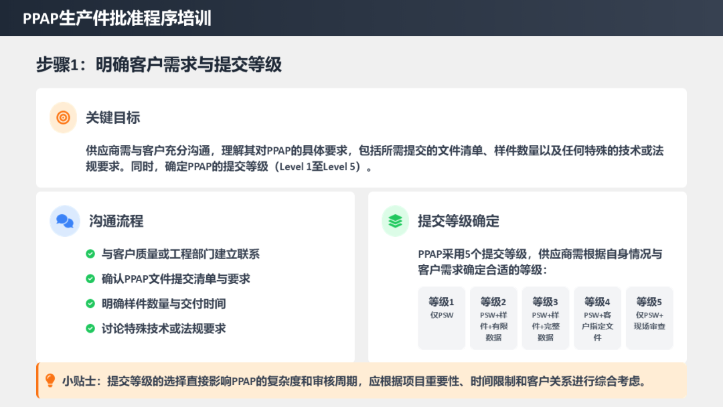Click the slide title PPAP生产件批准程序培训
The height and width of the screenshot is (407, 723).
click(x=117, y=18)
